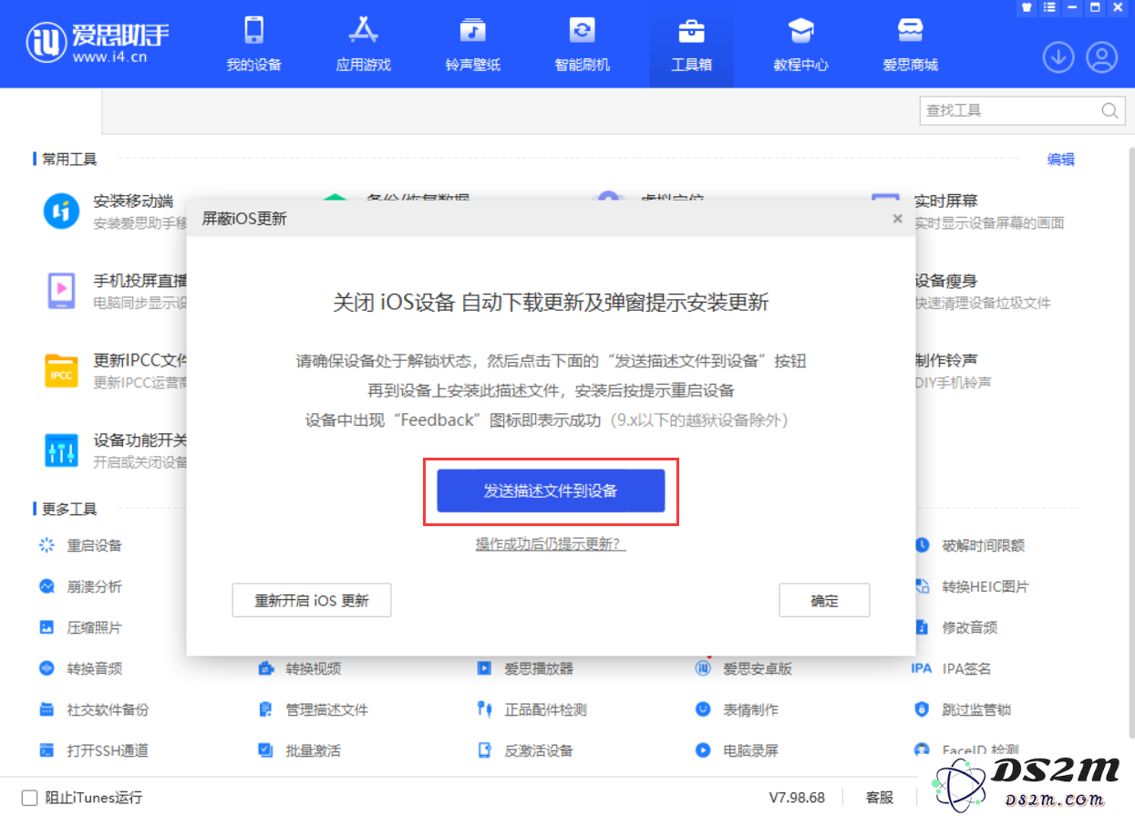Confirm with the 确定 button
This screenshot has width=1135, height=816.
(x=824, y=601)
